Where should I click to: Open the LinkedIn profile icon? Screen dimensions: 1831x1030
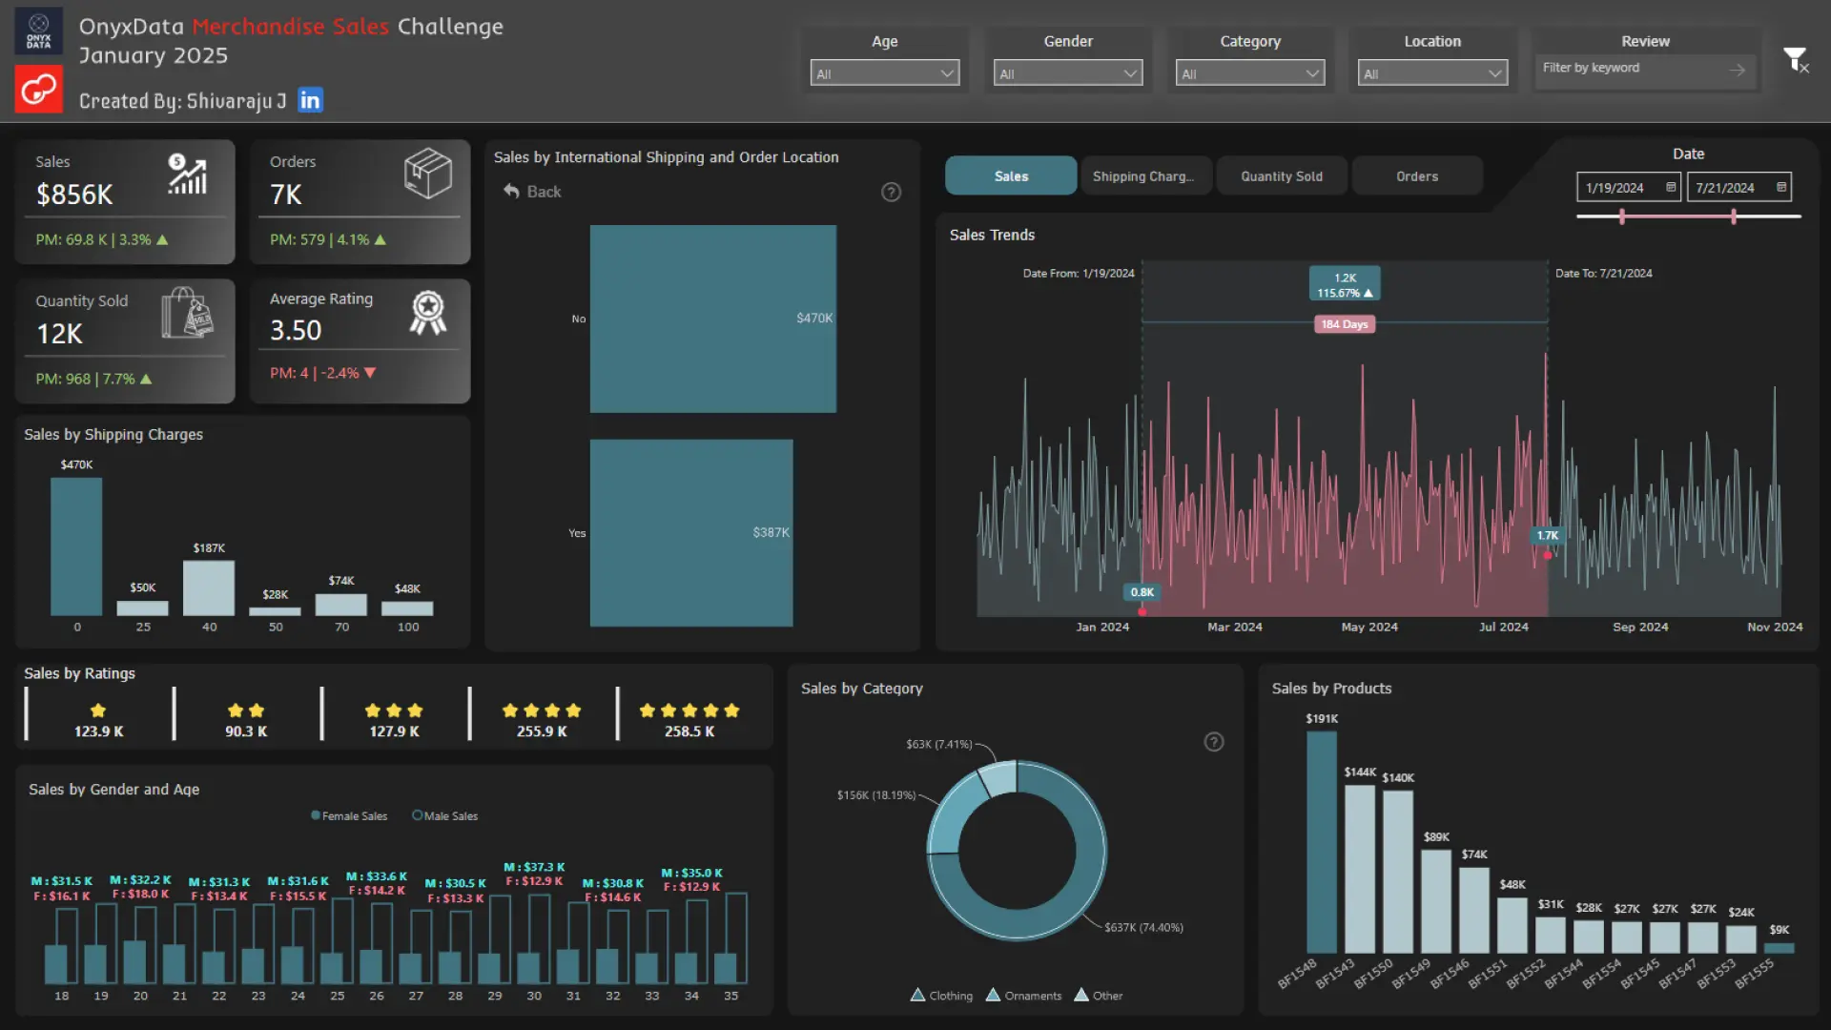[x=310, y=100]
